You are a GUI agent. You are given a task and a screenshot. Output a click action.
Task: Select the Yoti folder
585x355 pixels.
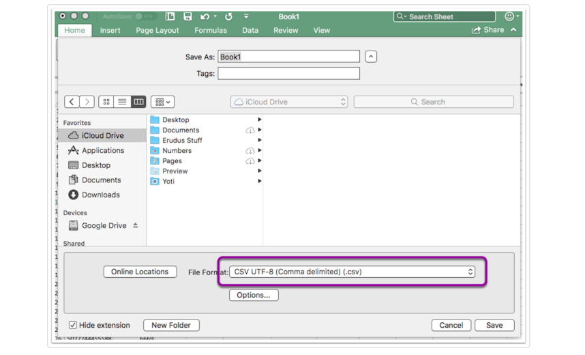(x=206, y=181)
